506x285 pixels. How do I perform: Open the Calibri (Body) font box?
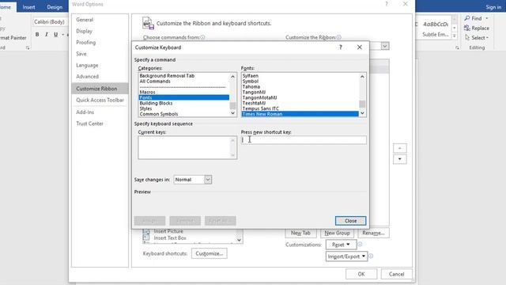[49, 22]
